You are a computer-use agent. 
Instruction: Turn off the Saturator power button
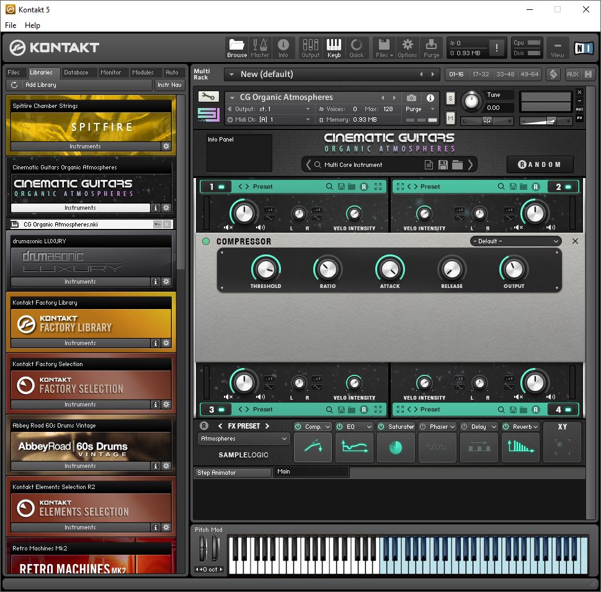point(381,426)
